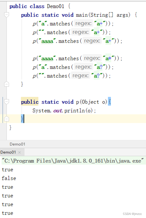
Task: Click the Demo01 breadcrumb label
Action: [x=17, y=144]
